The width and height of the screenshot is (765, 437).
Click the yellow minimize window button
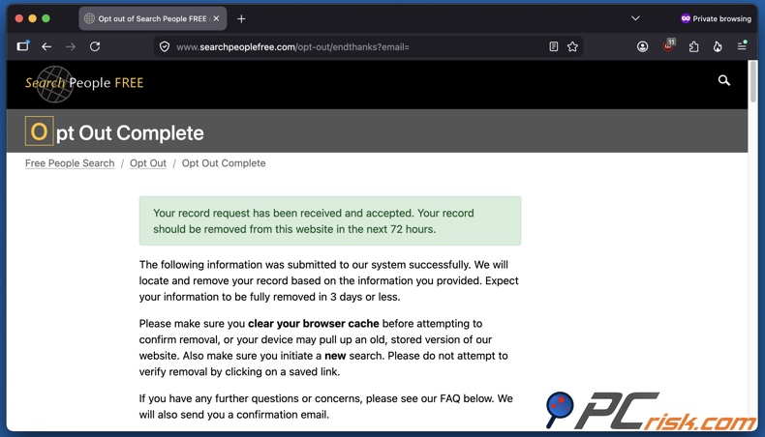(x=32, y=18)
